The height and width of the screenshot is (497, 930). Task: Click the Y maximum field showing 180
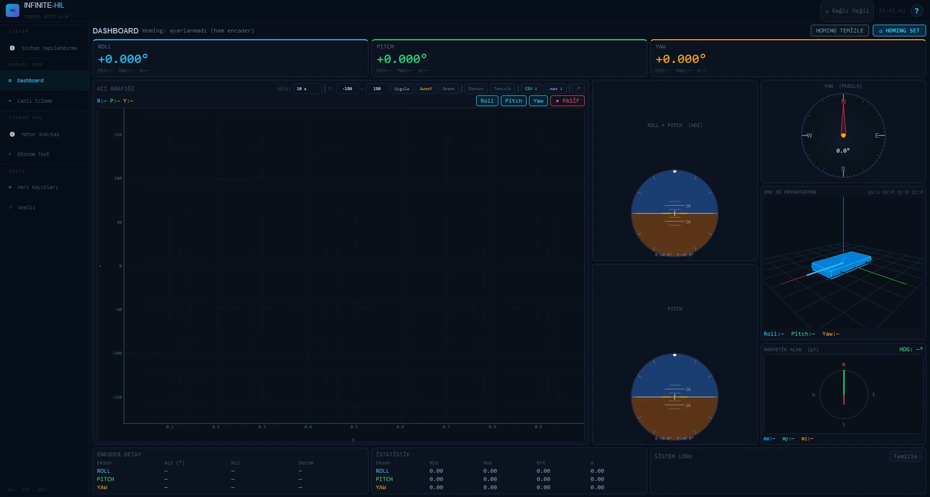(x=377, y=89)
